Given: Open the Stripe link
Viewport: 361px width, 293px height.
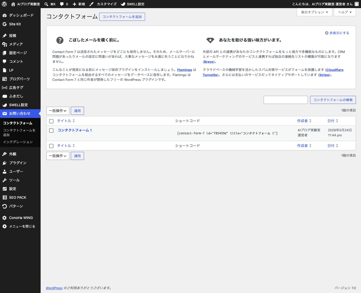Looking at the screenshot, I should click(324, 75).
